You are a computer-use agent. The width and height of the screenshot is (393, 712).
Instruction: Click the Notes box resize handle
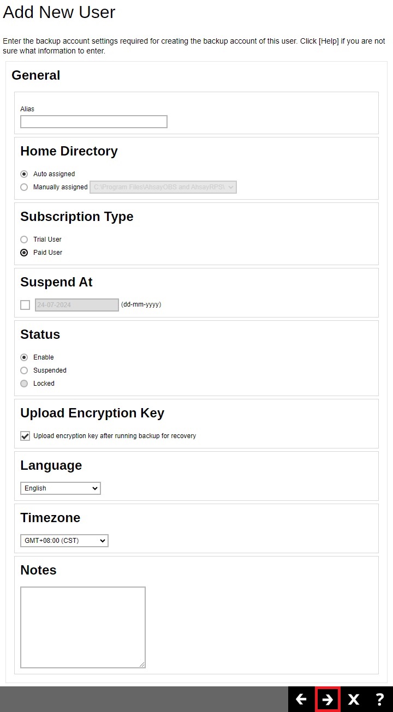143,665
